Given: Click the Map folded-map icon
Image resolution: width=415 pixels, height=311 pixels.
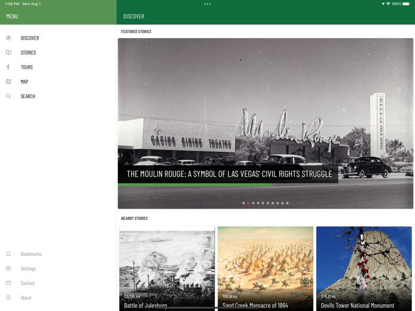Looking at the screenshot, I should 8,82.
